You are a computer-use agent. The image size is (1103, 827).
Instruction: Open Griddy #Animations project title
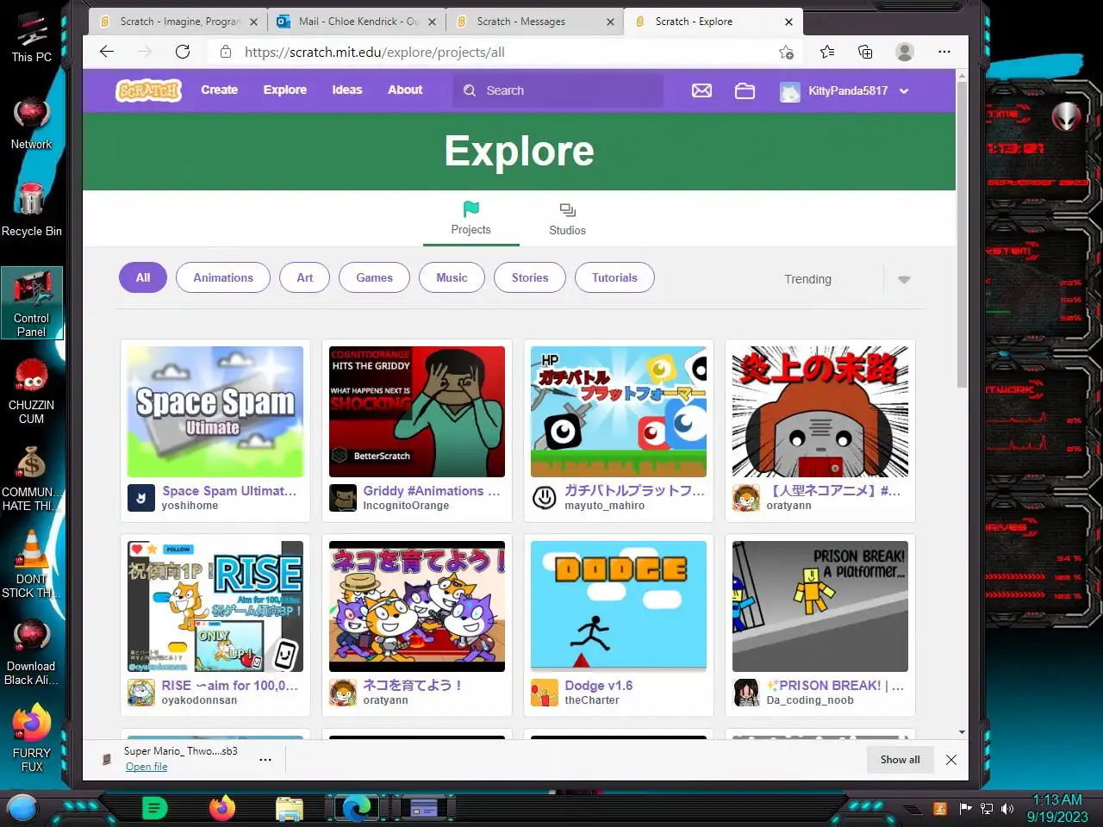coord(431,491)
